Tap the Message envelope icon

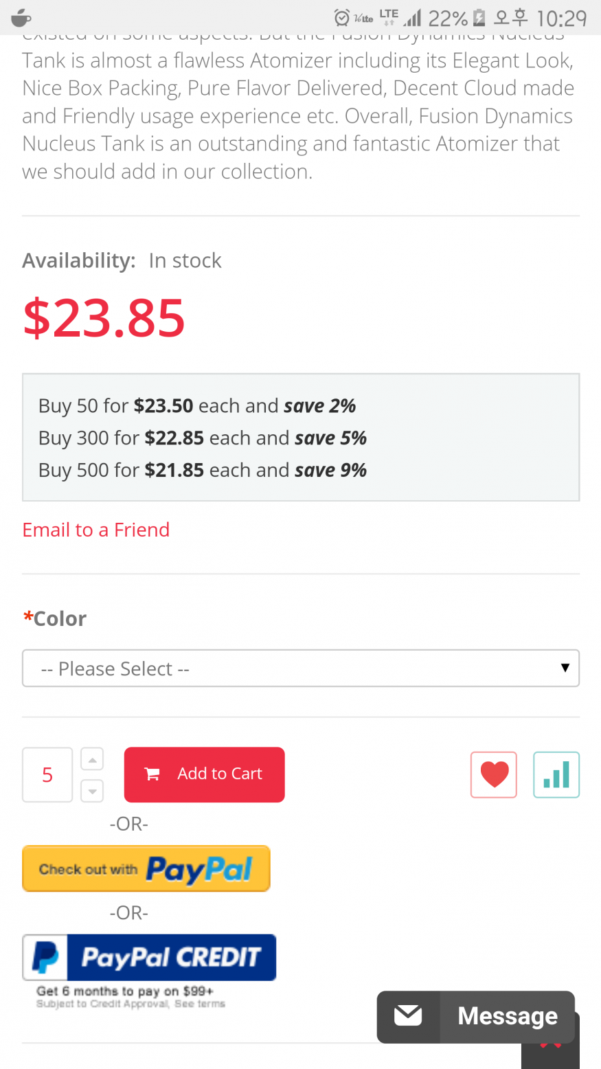tap(408, 1016)
